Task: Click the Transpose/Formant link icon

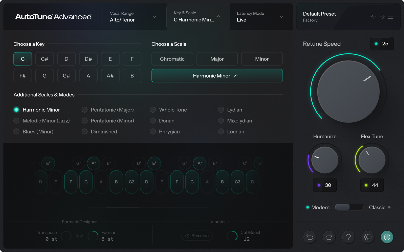Action: point(80,236)
